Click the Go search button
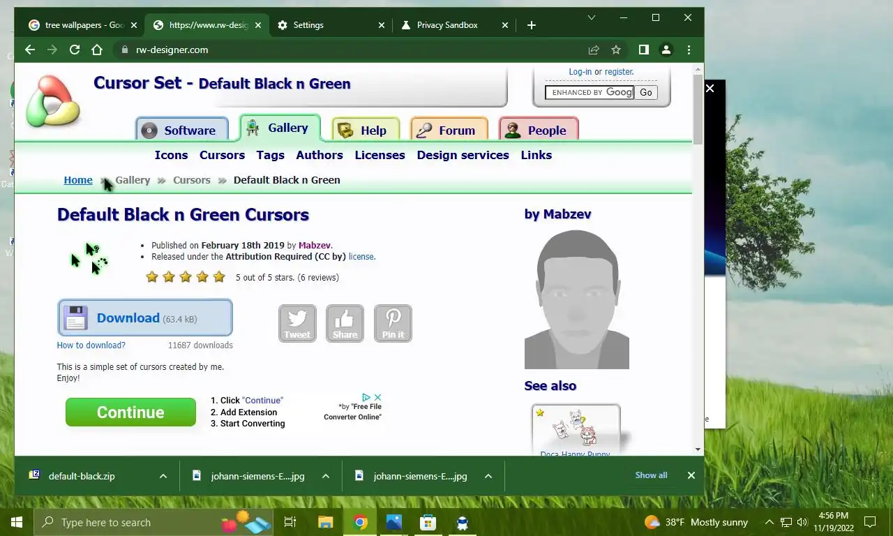The image size is (893, 536). pyautogui.click(x=646, y=92)
